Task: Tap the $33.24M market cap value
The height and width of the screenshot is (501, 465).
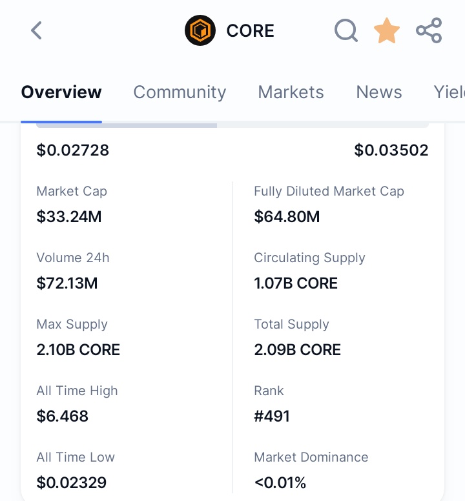Action: pos(69,217)
